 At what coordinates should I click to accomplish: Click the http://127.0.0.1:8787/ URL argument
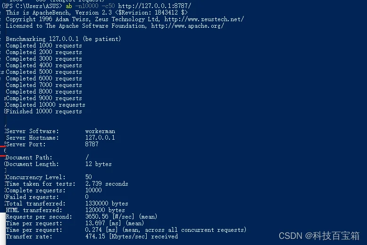tap(154, 6)
